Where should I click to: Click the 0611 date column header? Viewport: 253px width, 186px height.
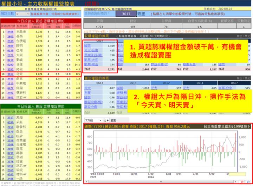200,83
